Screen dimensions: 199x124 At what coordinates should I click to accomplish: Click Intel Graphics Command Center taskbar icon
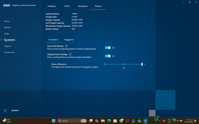[x=145, y=121]
